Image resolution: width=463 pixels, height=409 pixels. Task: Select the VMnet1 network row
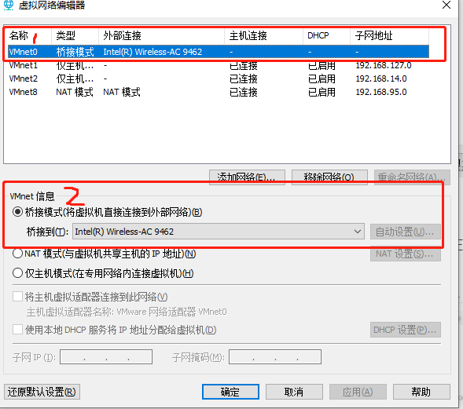pyautogui.click(x=219, y=65)
